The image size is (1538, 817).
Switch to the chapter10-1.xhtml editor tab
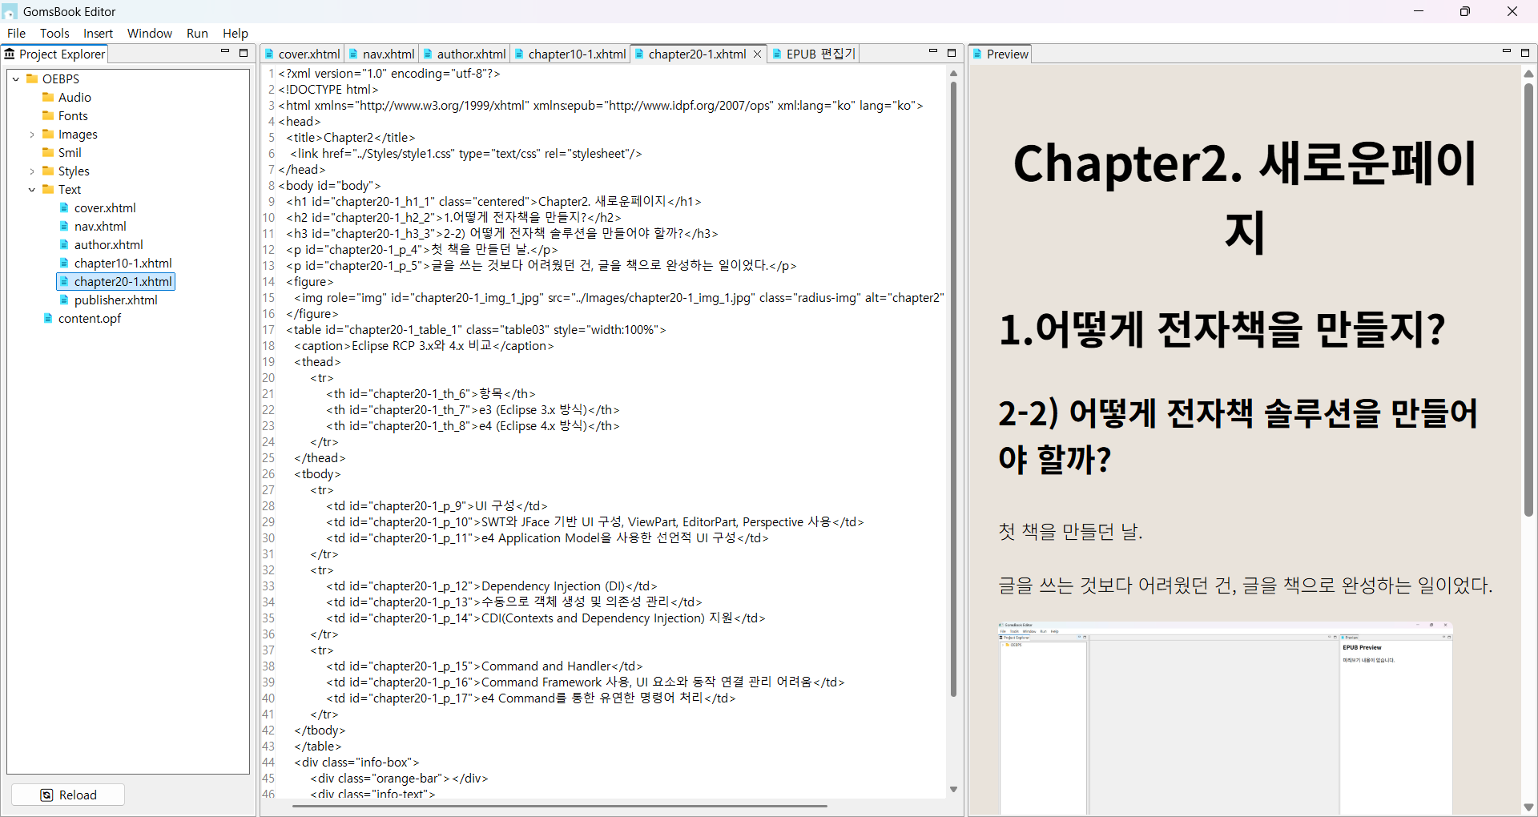point(570,54)
